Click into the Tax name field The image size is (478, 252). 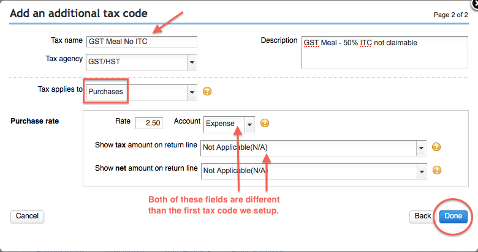click(142, 42)
